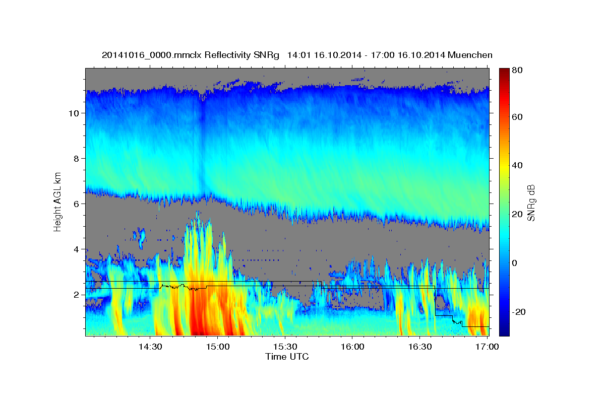The width and height of the screenshot is (605, 403).
Task: Select the 16:00 time tick label
Action: 352,347
